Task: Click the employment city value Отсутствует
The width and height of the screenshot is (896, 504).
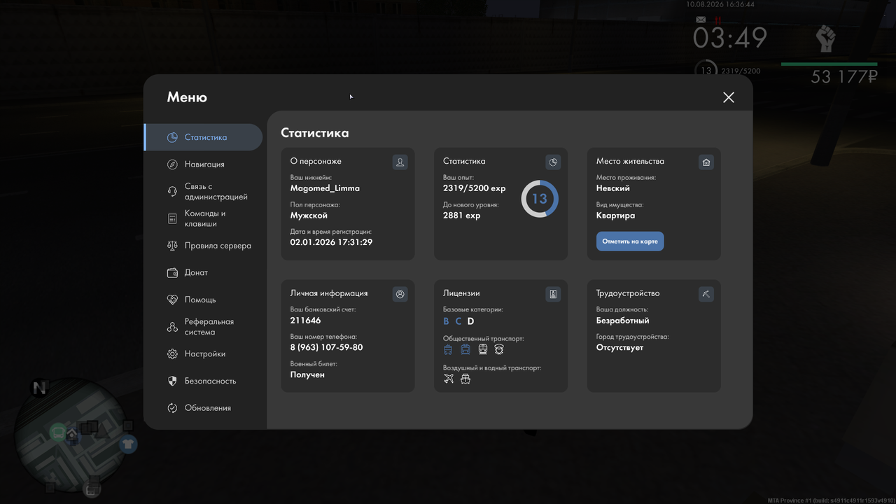Action: (x=619, y=347)
